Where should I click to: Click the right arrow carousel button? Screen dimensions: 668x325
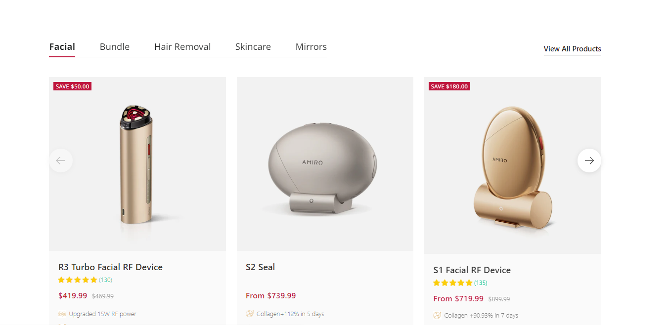(x=589, y=161)
